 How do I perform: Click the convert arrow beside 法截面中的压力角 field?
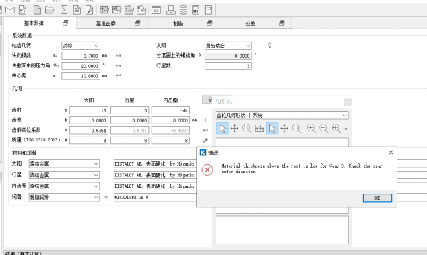(118, 65)
